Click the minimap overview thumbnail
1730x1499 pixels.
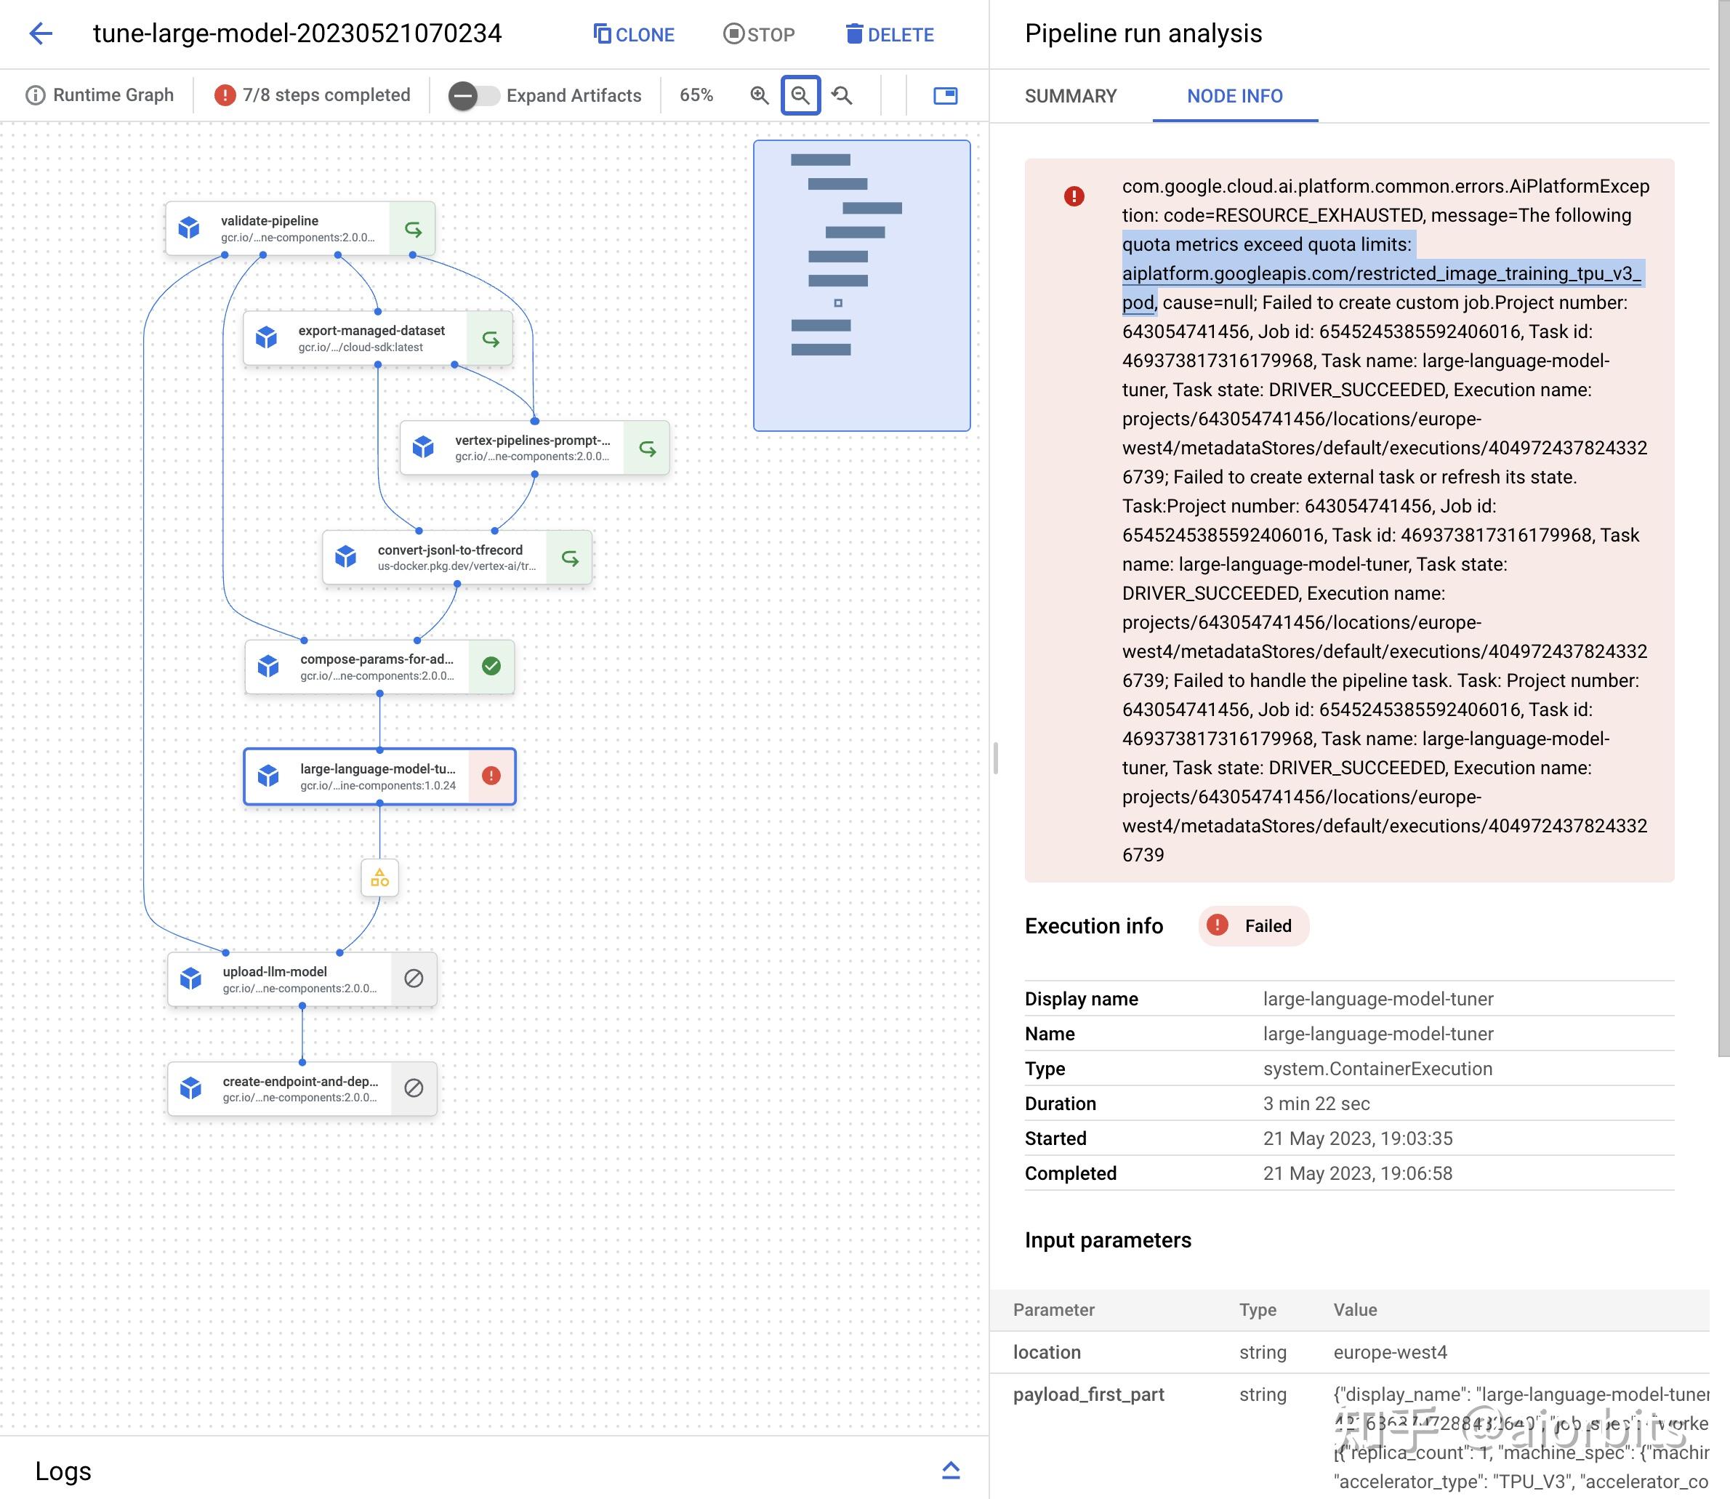861,285
